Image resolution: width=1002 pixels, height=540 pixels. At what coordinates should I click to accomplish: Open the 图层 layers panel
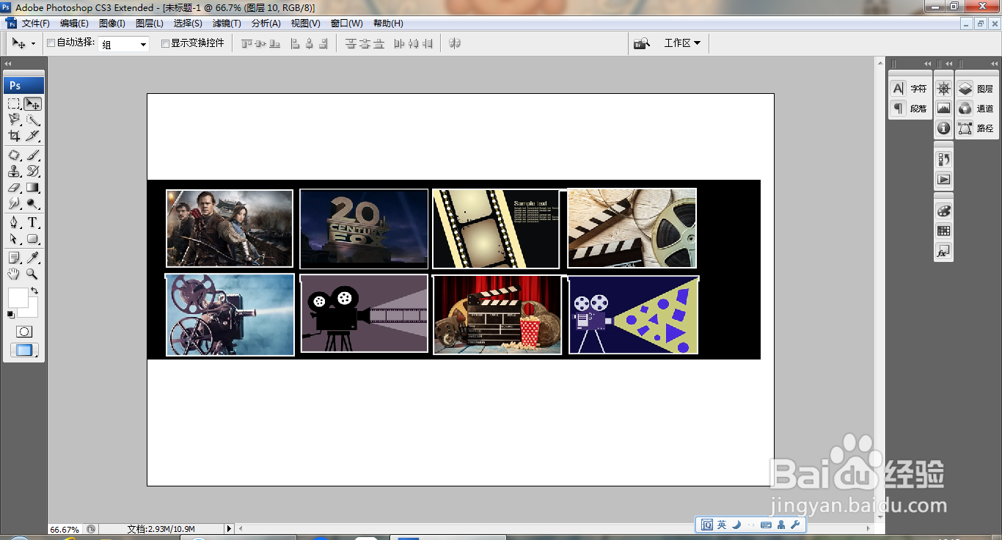976,89
